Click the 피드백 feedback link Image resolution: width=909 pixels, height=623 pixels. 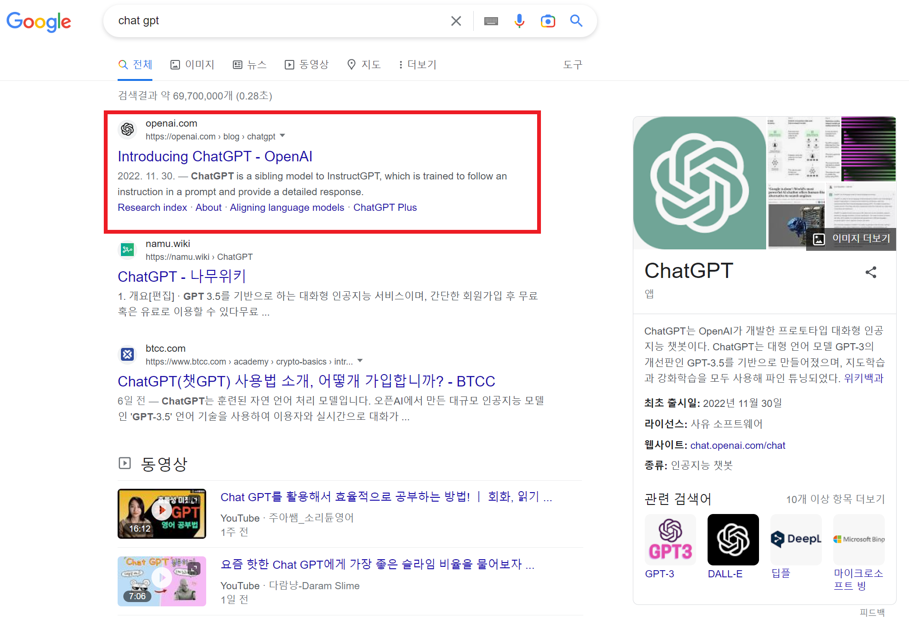[872, 612]
